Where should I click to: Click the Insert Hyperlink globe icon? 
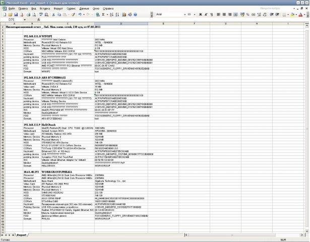98,15
